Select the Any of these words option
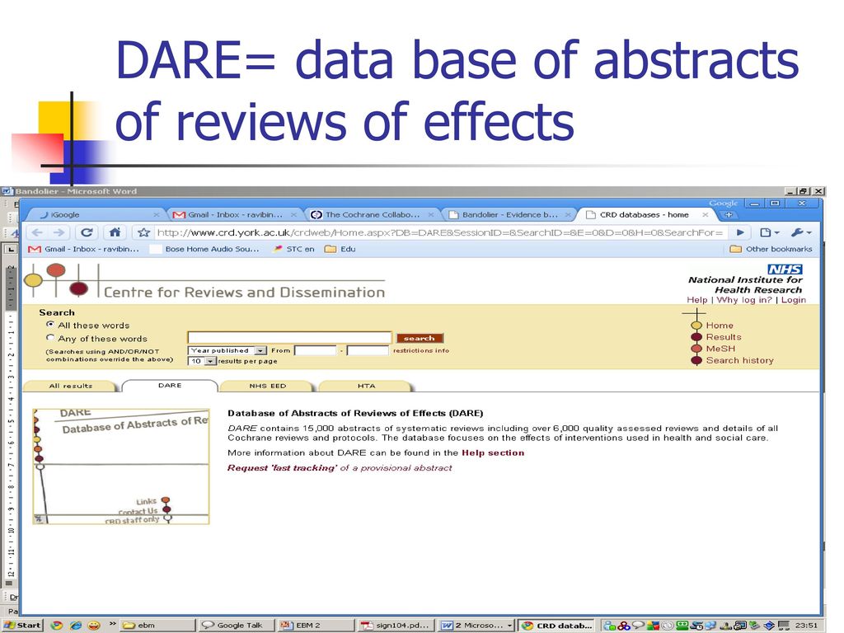Viewport: 844px width, 633px height. coord(50,338)
